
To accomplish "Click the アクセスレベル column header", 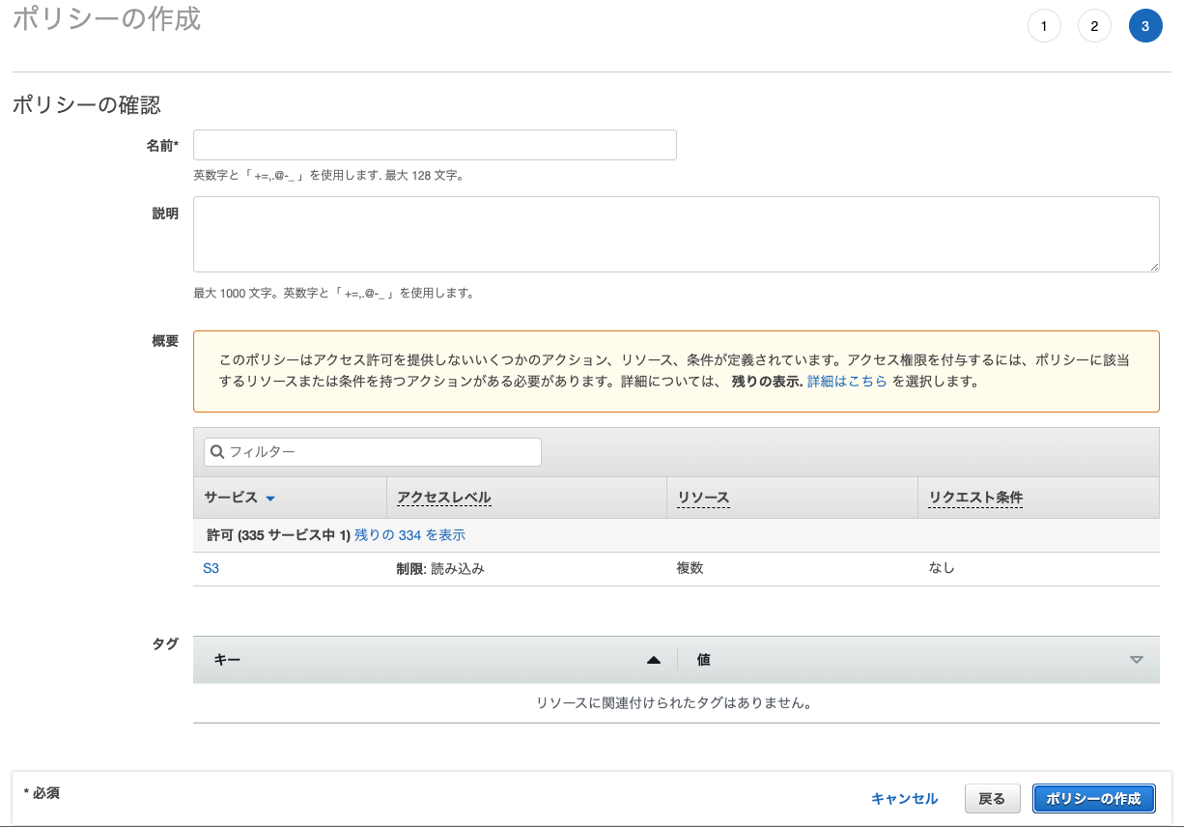I will click(443, 498).
